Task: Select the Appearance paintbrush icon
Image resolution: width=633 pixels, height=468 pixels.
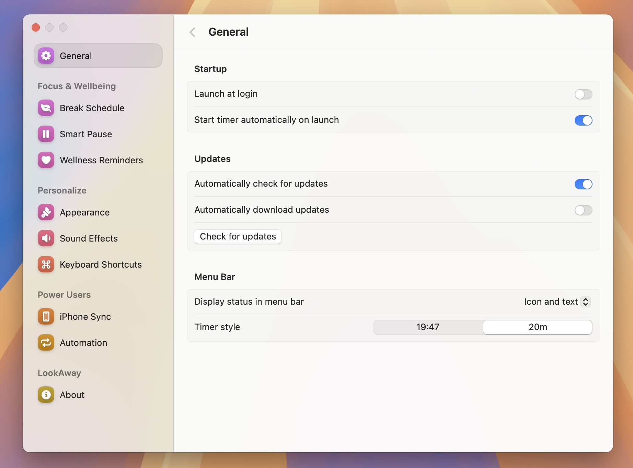Action: [46, 212]
